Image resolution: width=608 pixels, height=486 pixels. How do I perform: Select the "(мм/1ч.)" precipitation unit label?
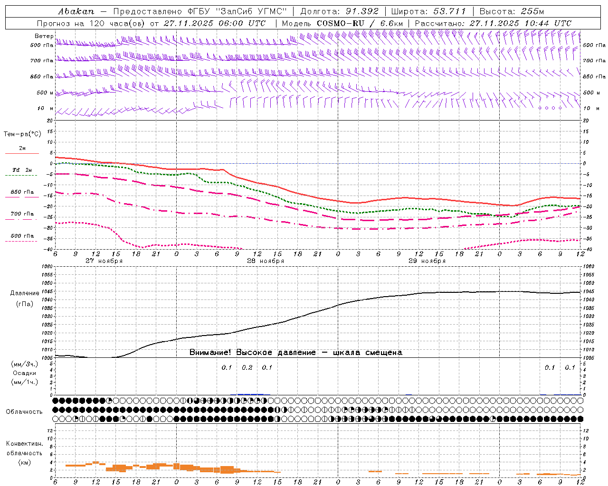click(x=25, y=382)
